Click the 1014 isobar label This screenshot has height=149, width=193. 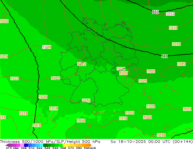tap(170, 14)
